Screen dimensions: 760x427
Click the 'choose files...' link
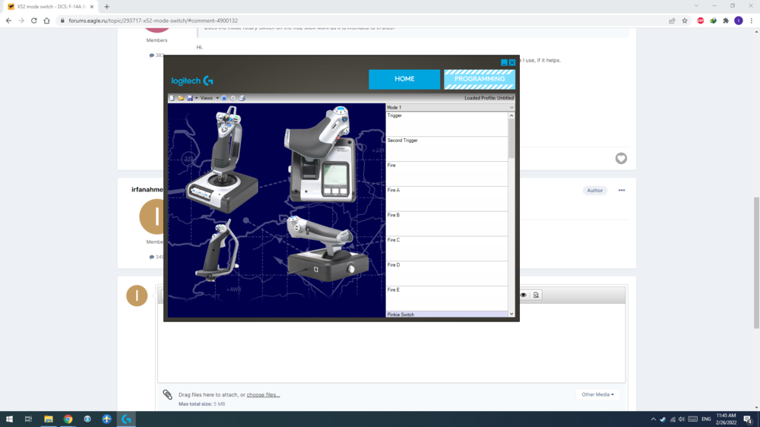tap(263, 394)
